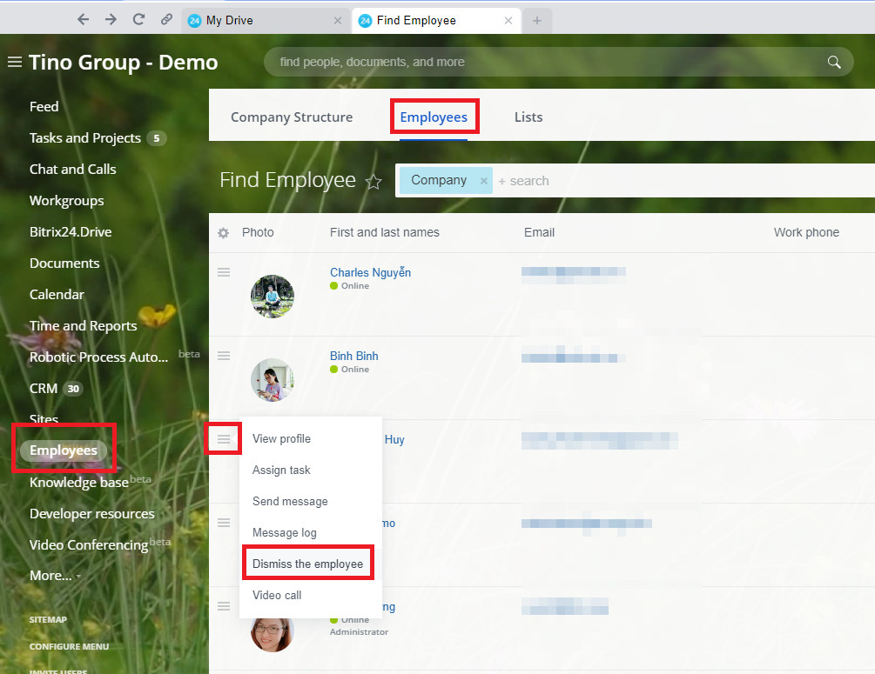The height and width of the screenshot is (674, 875).
Task: Open Bitrix24.Drive in the sidebar
Action: [71, 232]
